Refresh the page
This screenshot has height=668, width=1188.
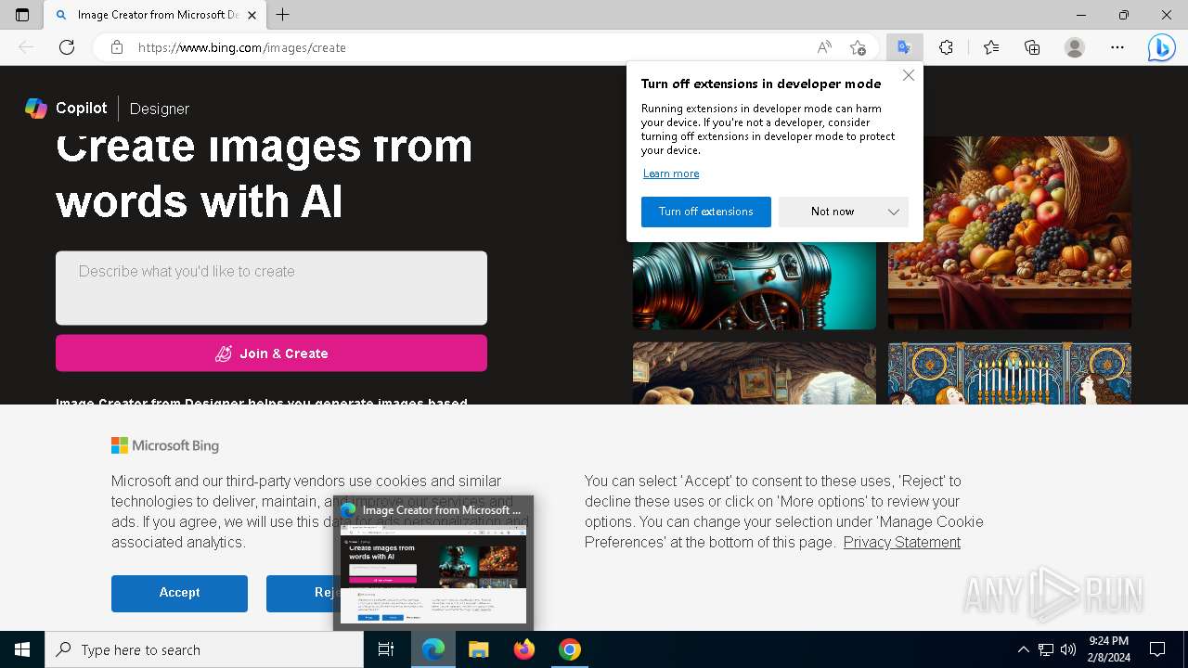pyautogui.click(x=67, y=47)
